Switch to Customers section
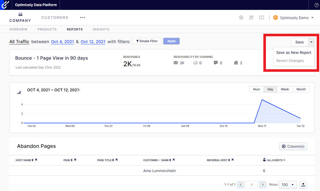 [x=55, y=18]
